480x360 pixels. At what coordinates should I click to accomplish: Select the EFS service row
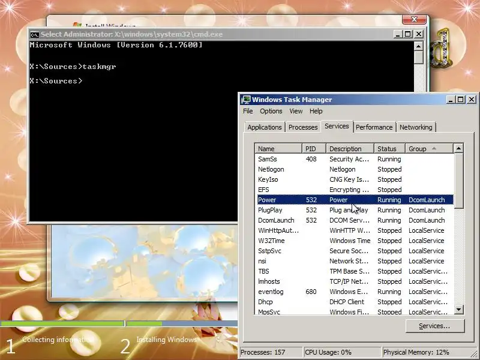(x=355, y=190)
